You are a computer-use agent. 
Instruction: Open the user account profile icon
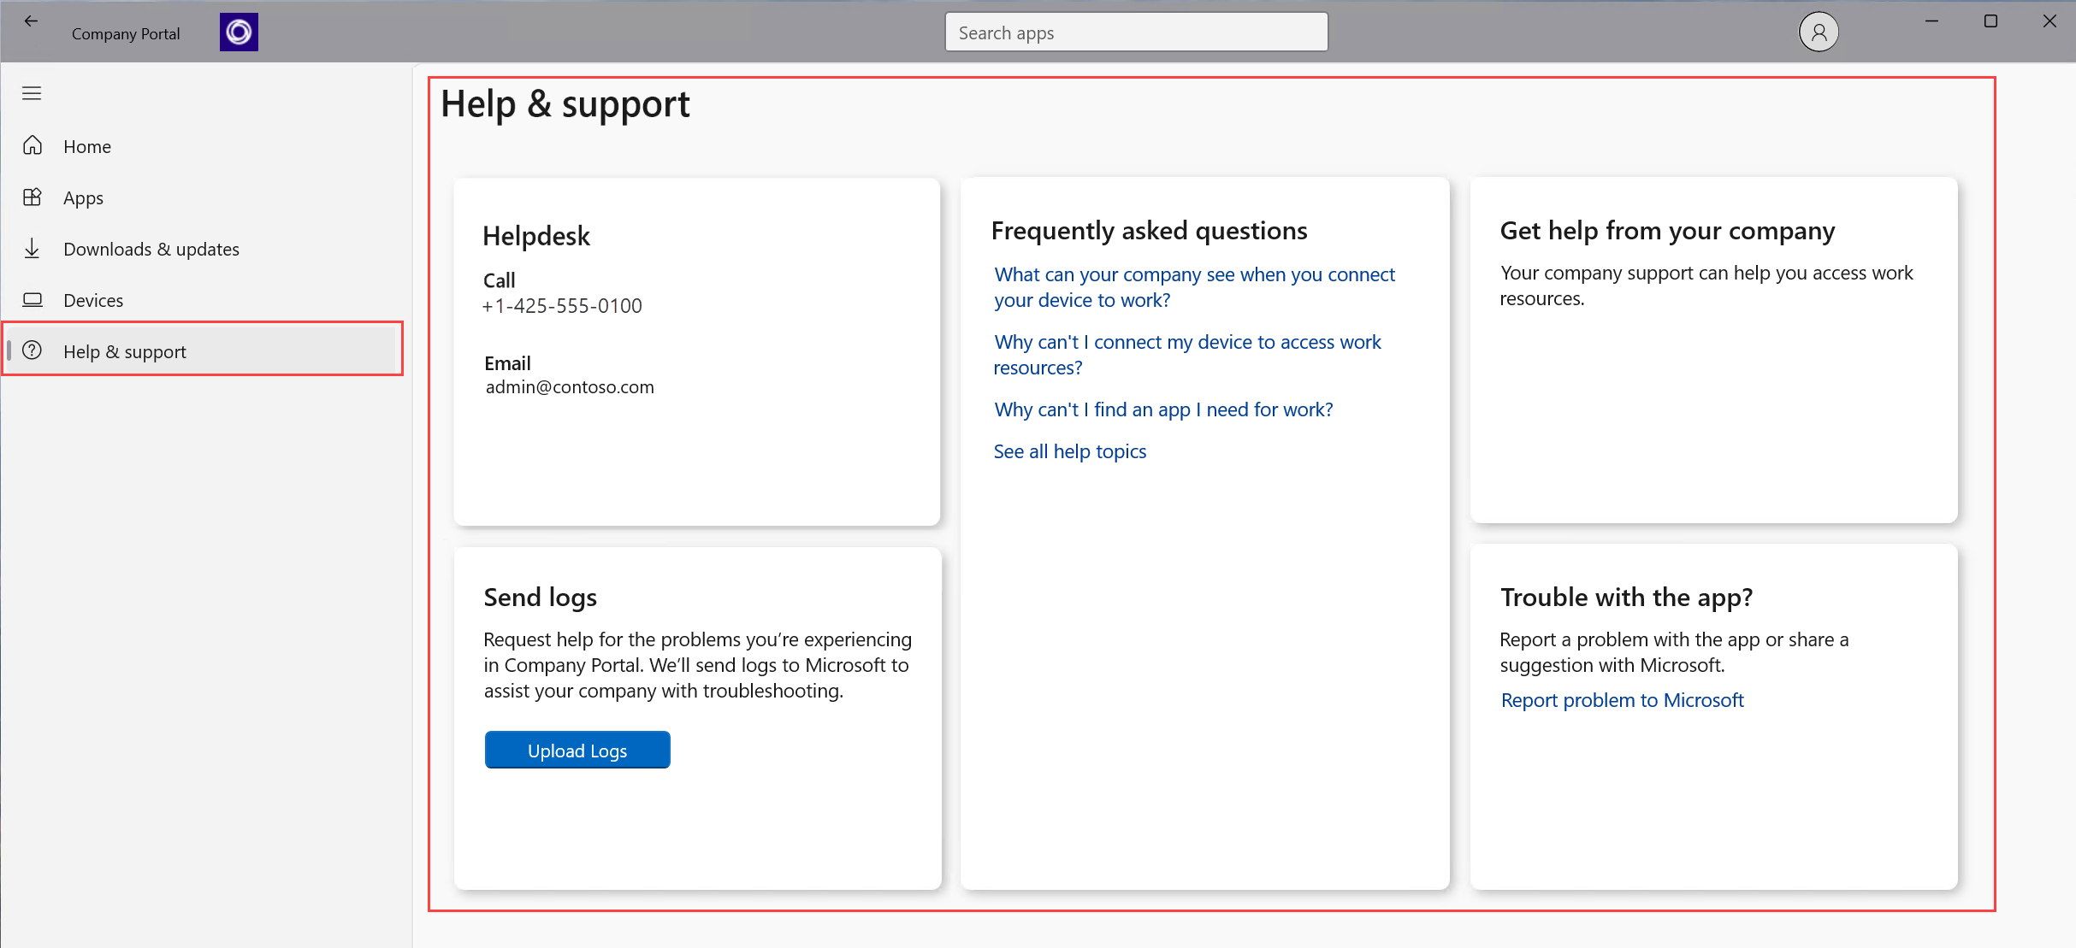1819,32
